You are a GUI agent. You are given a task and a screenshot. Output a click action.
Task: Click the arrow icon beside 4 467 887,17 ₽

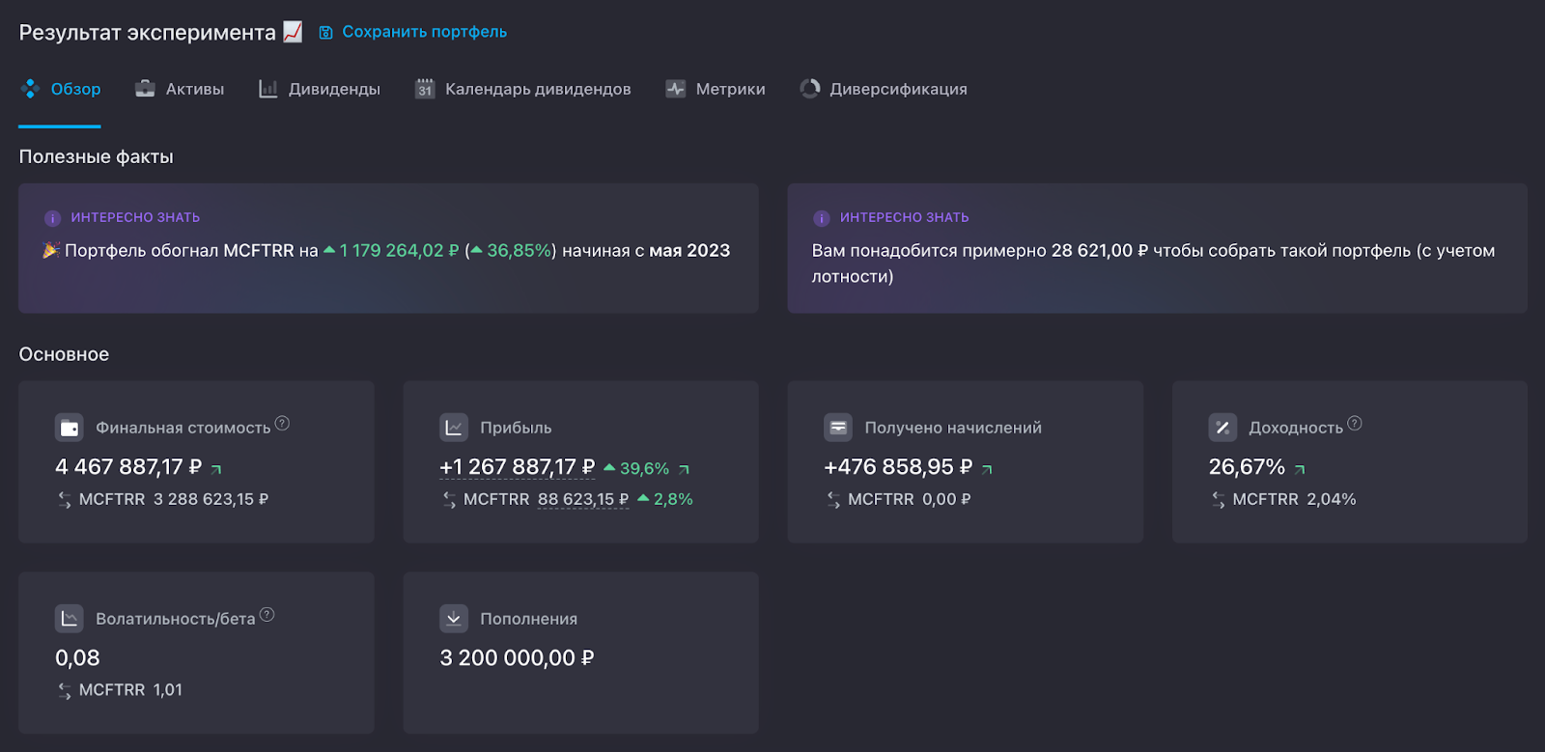coord(216,469)
